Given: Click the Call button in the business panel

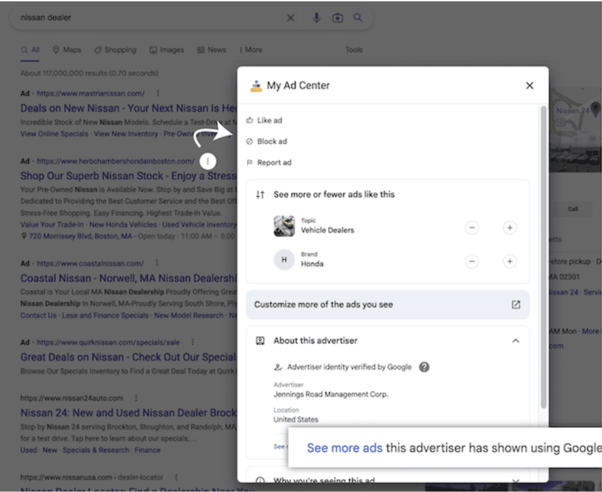Looking at the screenshot, I should [572, 209].
